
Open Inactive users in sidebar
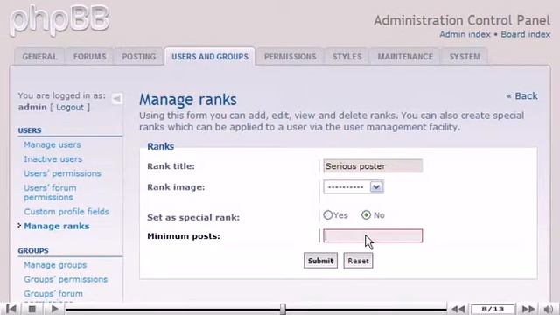click(52, 159)
